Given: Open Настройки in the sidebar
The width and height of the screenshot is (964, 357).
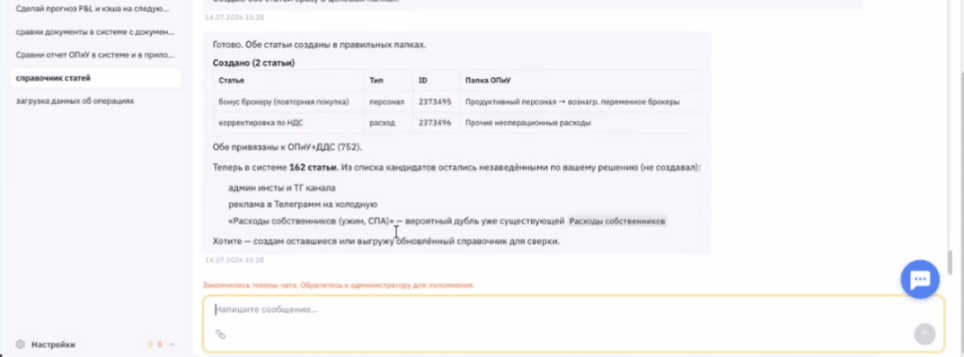Looking at the screenshot, I should click(x=53, y=344).
